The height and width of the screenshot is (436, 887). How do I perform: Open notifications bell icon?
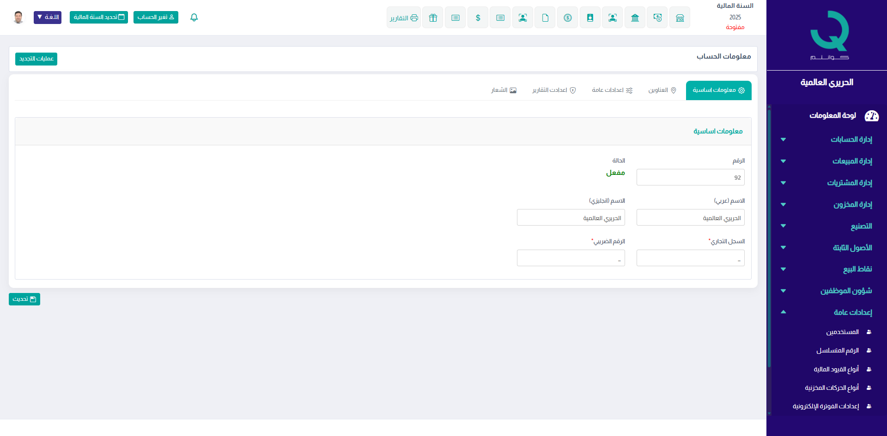coord(194,18)
